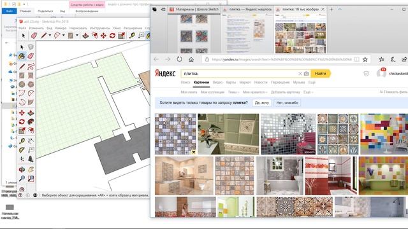
Task: Open the Камера menu in SketchUp
Action: click(x=61, y=28)
